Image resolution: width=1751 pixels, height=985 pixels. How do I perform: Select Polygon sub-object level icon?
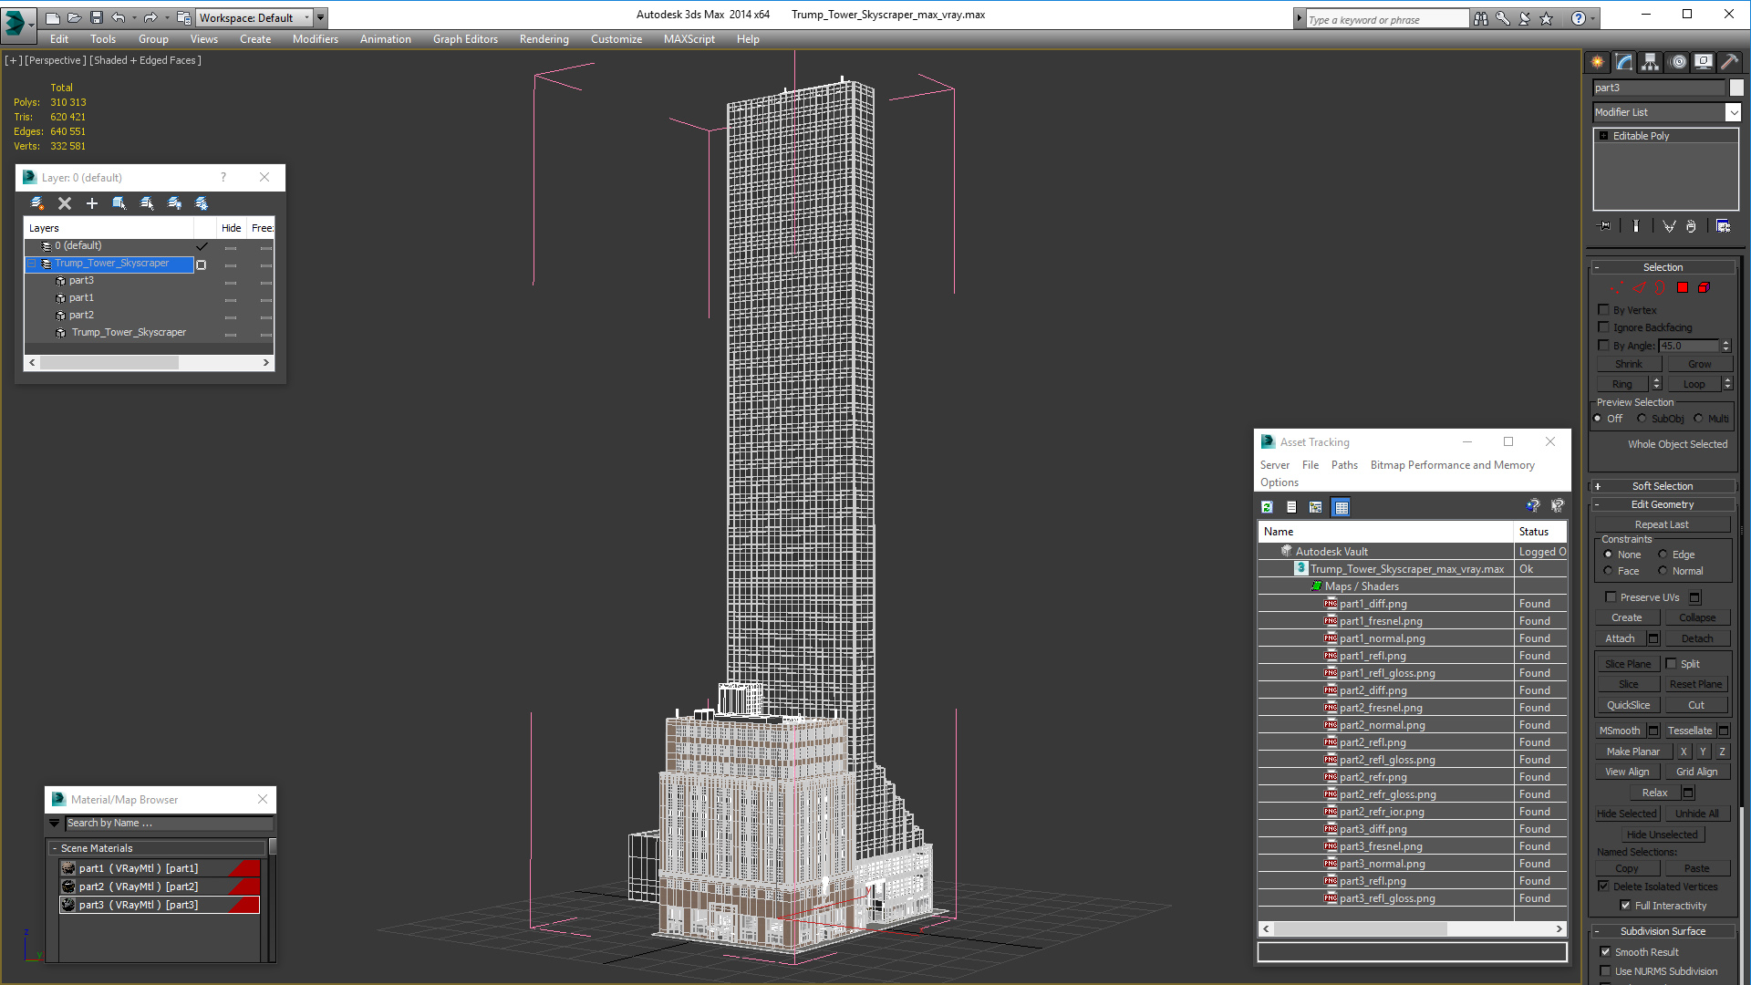1683,287
